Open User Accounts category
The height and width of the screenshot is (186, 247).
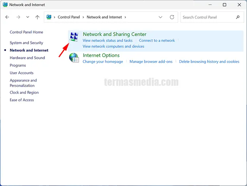22,73
